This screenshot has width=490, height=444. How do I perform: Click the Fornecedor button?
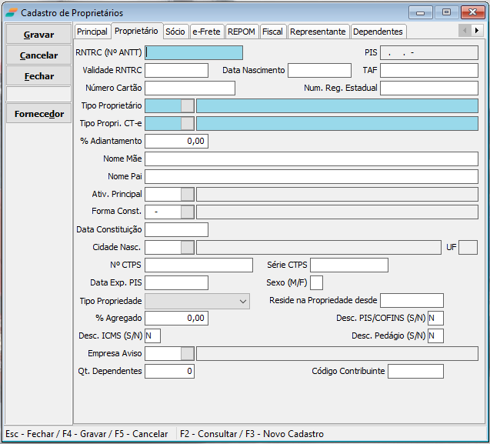click(38, 114)
